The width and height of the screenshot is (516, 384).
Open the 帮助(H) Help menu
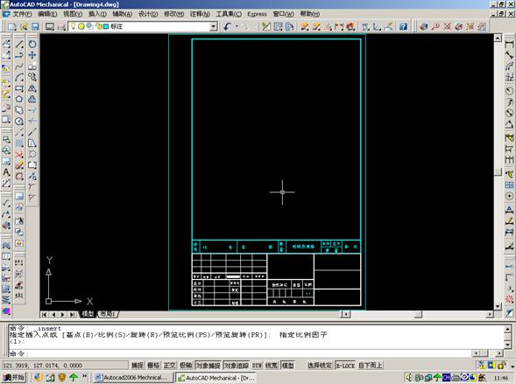pos(309,14)
